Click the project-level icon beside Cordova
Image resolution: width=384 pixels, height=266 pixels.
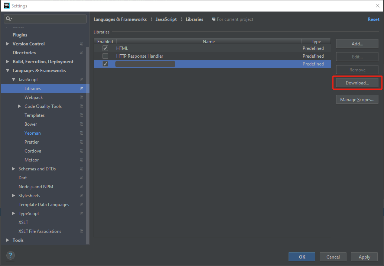pyautogui.click(x=82, y=151)
